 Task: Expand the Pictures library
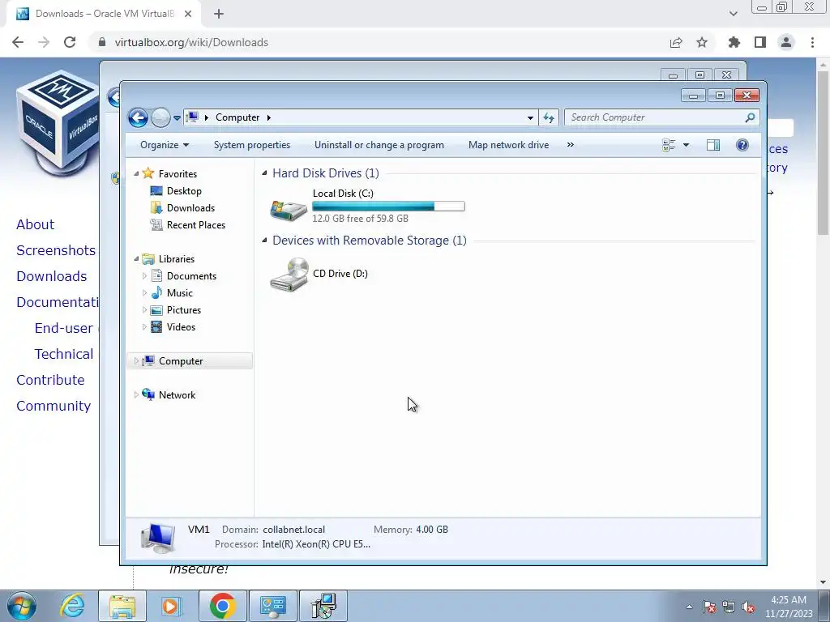(144, 310)
